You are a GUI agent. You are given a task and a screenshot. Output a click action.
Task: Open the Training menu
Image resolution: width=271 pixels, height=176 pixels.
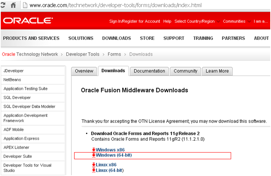[x=203, y=38]
